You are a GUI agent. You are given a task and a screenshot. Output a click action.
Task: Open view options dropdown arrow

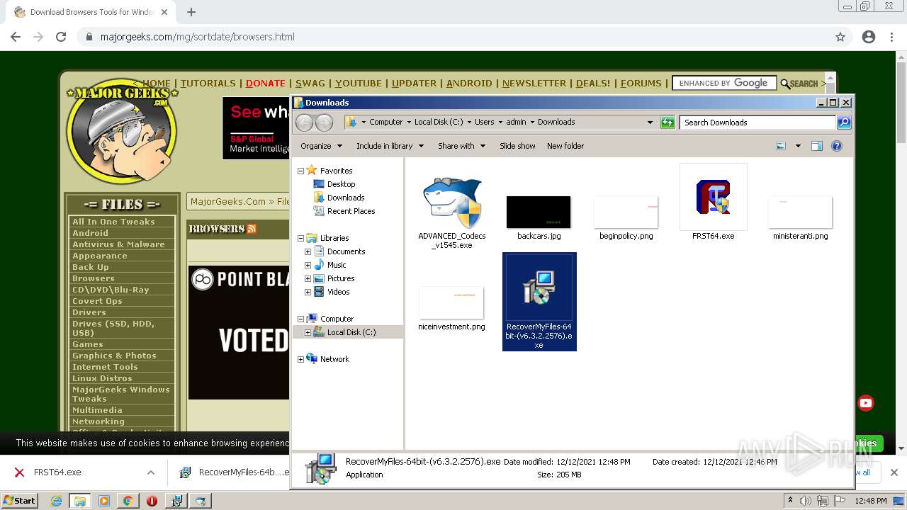pyautogui.click(x=798, y=146)
